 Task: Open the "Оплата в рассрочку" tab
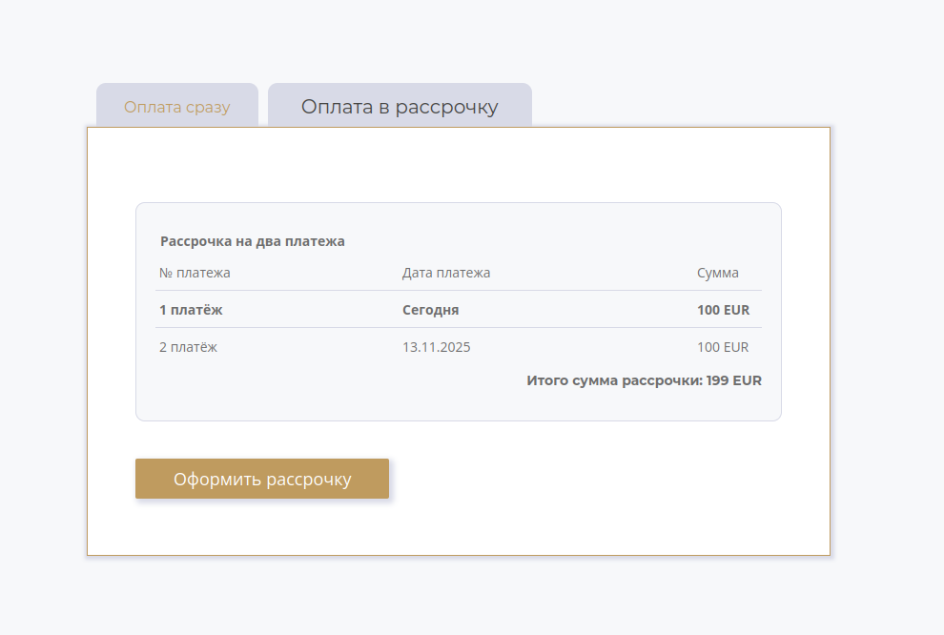pyautogui.click(x=400, y=107)
